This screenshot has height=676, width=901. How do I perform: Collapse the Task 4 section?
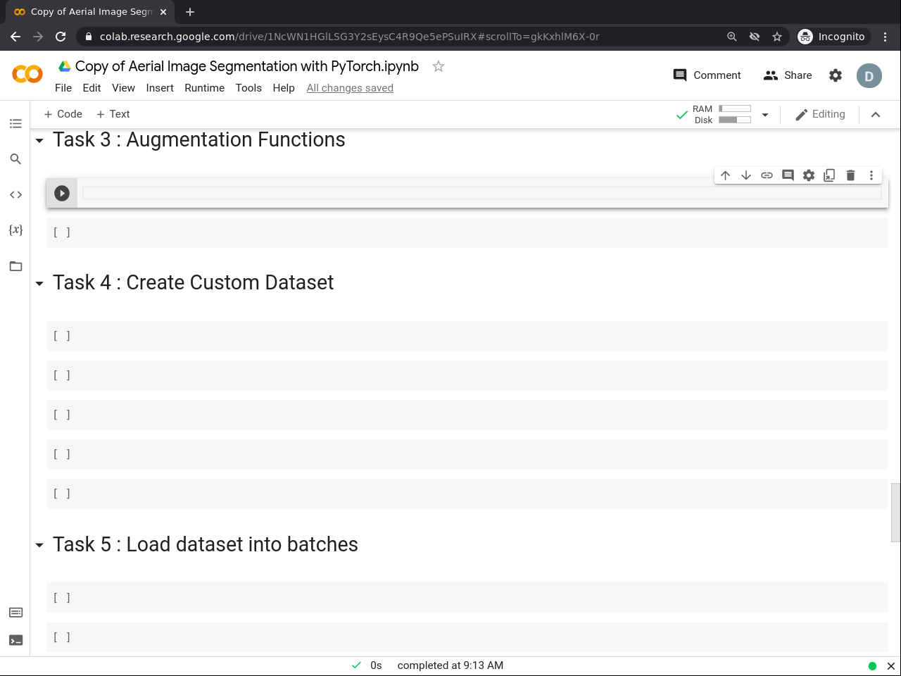pos(39,284)
